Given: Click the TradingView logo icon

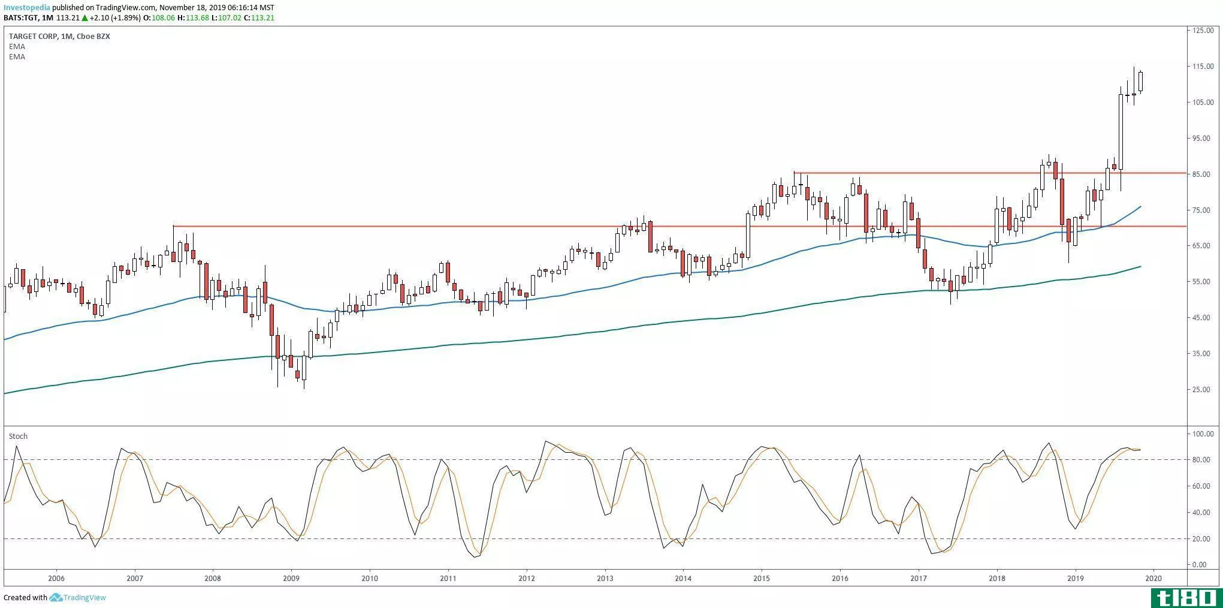Looking at the screenshot, I should click(56, 597).
